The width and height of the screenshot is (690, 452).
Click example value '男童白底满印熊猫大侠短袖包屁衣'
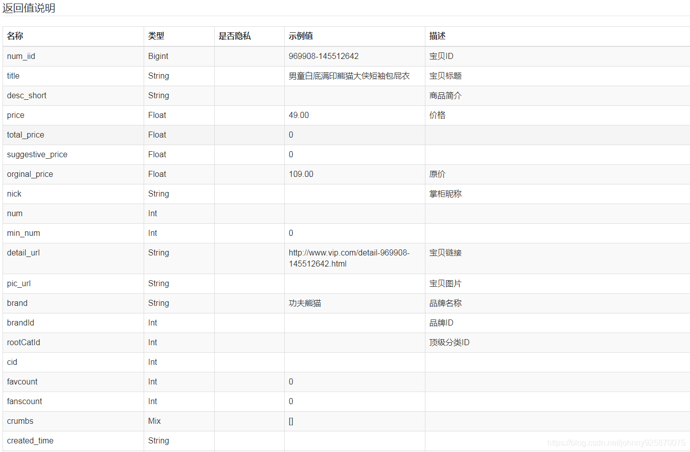point(349,76)
